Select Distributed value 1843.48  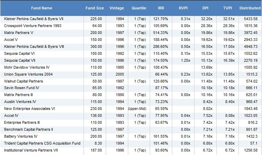[251, 109]
